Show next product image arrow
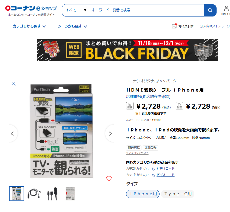 pyautogui.click(x=110, y=134)
